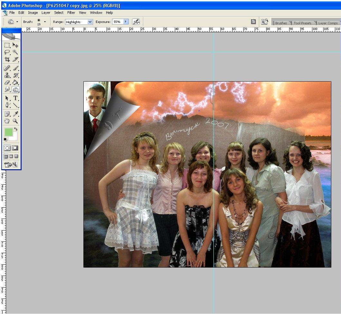Select the Eyedropper tool
This screenshot has width=341, height=314.
(x=15, y=114)
